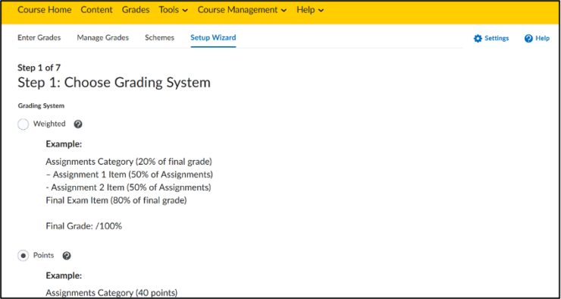The width and height of the screenshot is (561, 299).
Task: Click the 'Step 1: Choose Grading System' heading
Action: click(114, 83)
